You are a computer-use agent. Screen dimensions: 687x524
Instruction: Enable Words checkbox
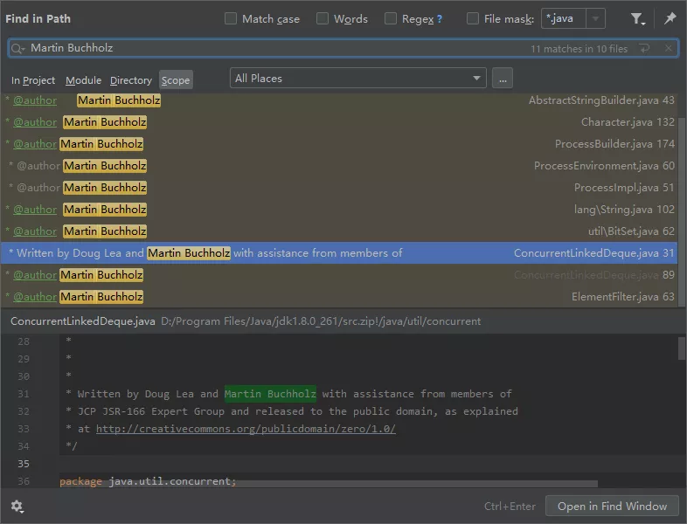click(323, 18)
